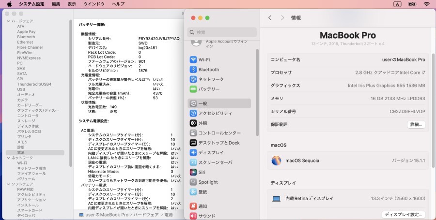436x220 pixels.
Task: Select ファイアウォール under ネットワーク
Action: pos(31,174)
